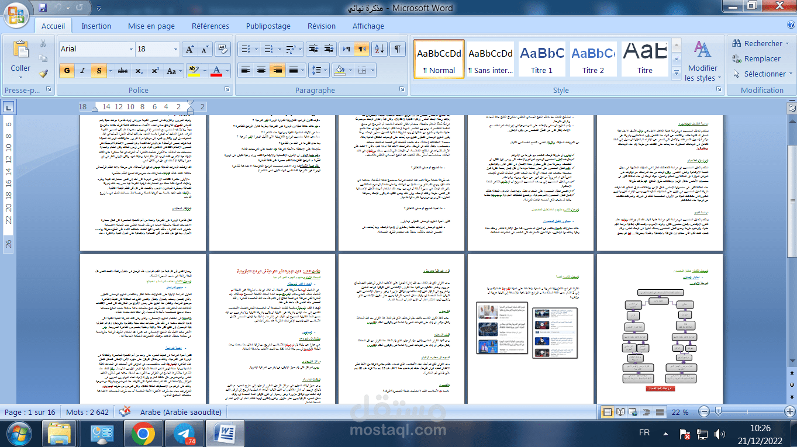The image size is (797, 447).
Task: Select the Format Painter brush
Action: (x=43, y=74)
